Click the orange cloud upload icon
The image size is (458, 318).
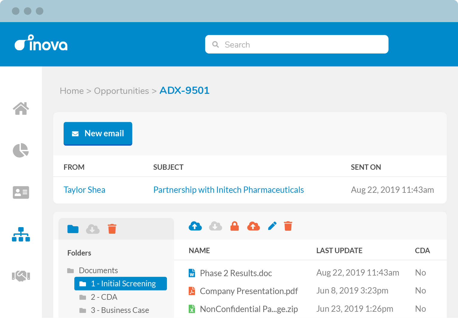(x=253, y=226)
